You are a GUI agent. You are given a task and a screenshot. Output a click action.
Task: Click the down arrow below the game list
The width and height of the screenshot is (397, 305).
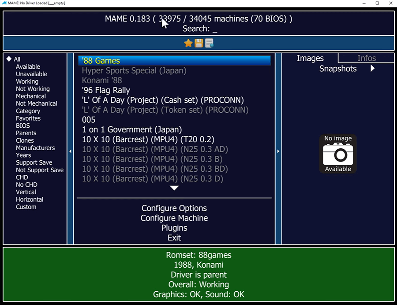click(174, 188)
